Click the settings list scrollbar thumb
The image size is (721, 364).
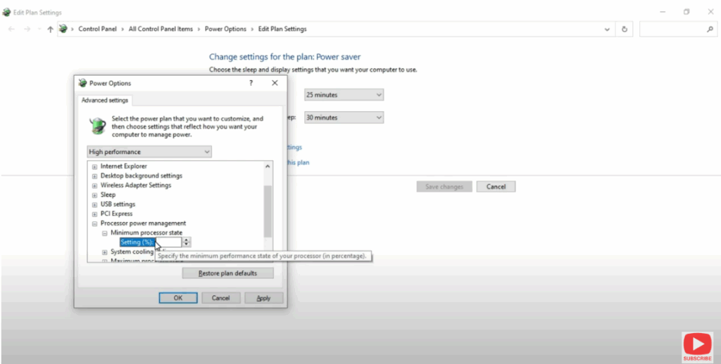point(268,211)
